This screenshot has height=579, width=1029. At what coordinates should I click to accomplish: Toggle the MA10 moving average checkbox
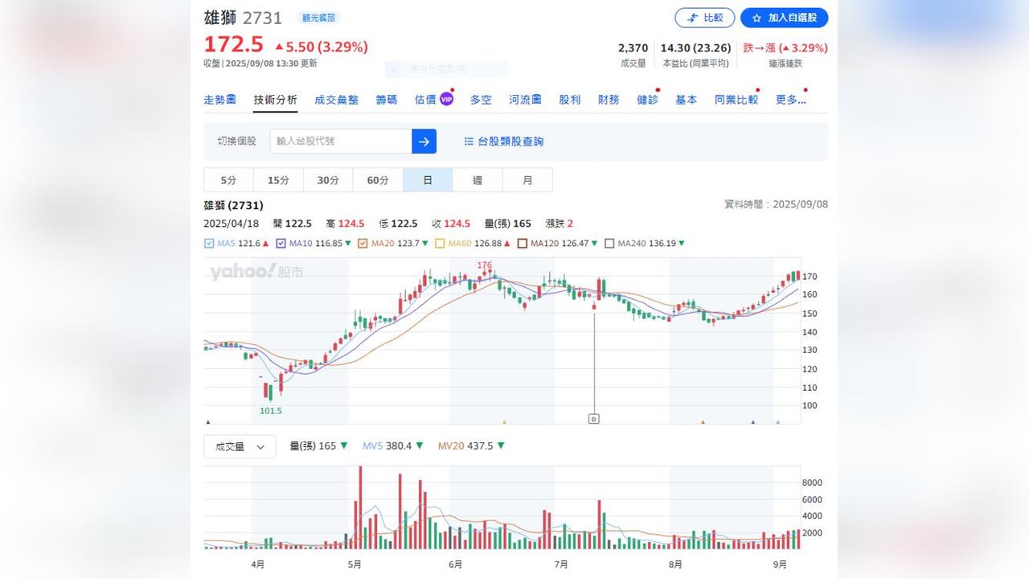281,244
